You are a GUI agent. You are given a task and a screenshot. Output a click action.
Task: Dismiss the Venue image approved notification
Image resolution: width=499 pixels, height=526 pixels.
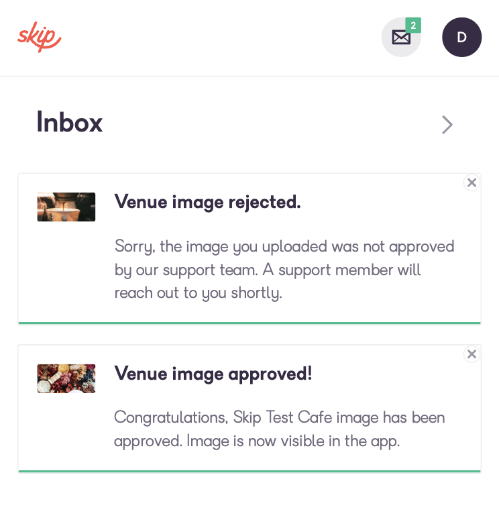click(x=472, y=354)
